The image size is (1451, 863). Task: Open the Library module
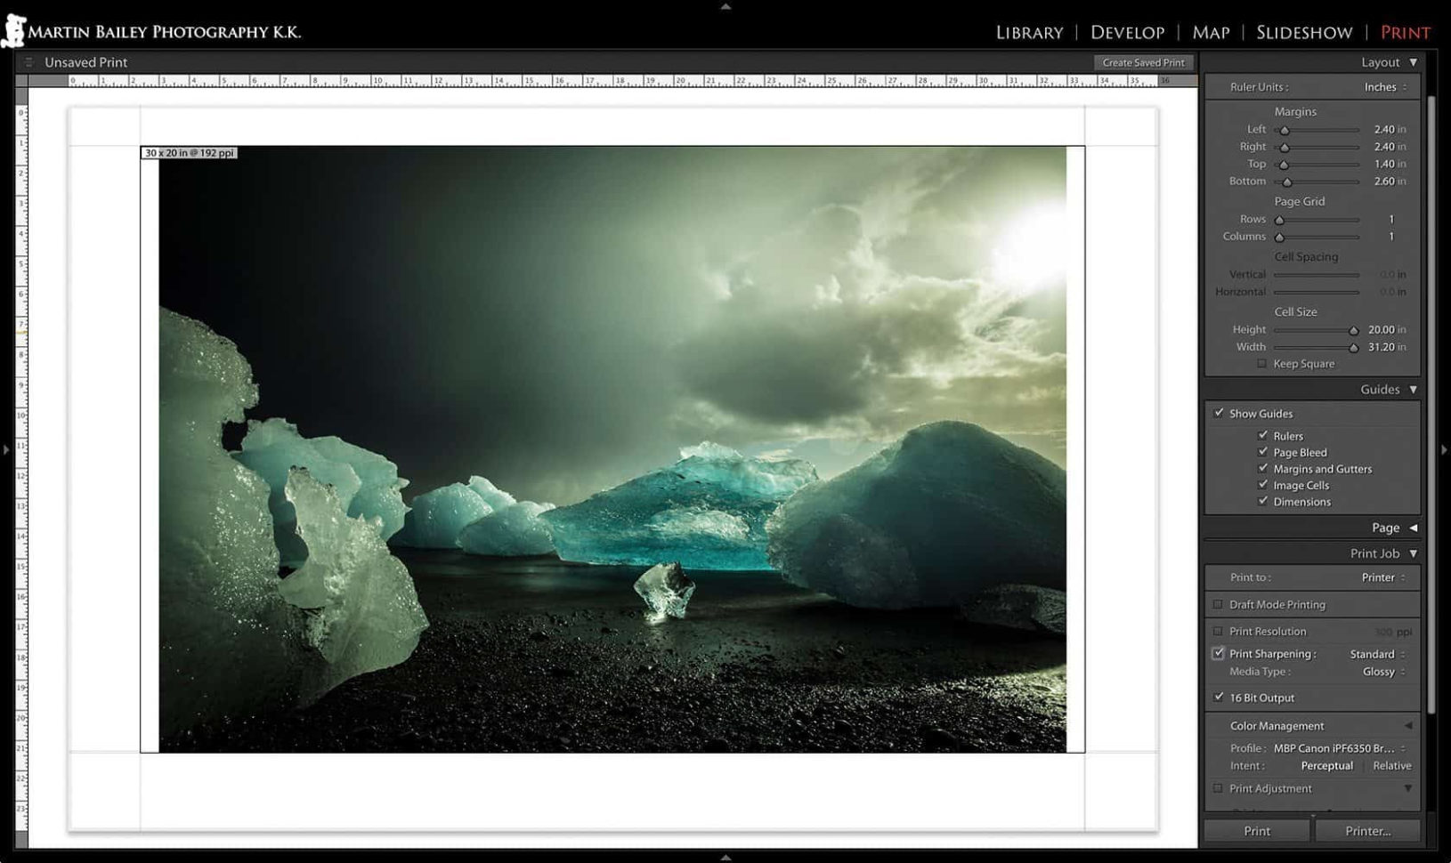coord(1029,33)
